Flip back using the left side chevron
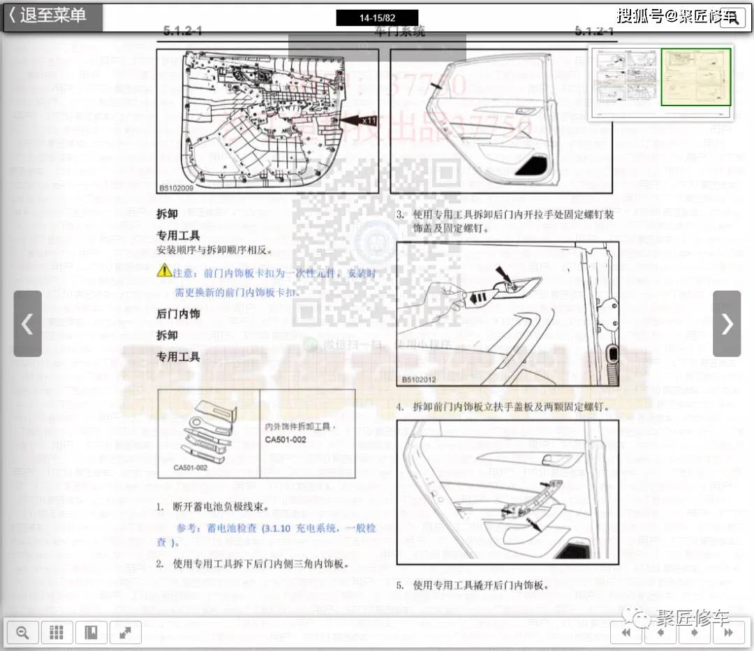Image resolution: width=754 pixels, height=651 pixels. point(27,324)
